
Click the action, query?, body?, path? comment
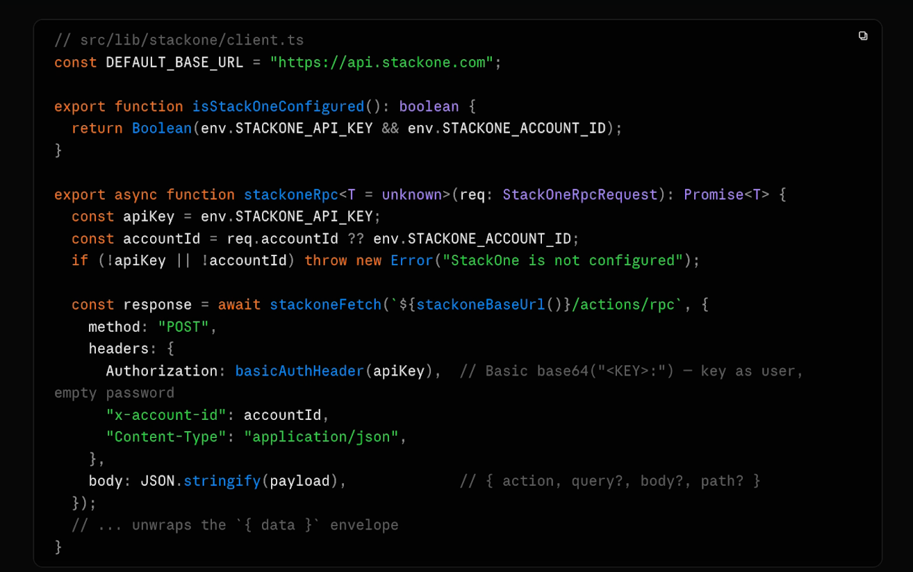[610, 481]
